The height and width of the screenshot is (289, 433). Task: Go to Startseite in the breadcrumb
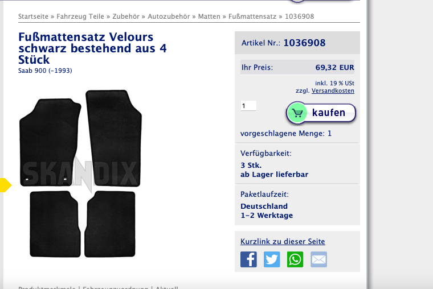click(33, 16)
